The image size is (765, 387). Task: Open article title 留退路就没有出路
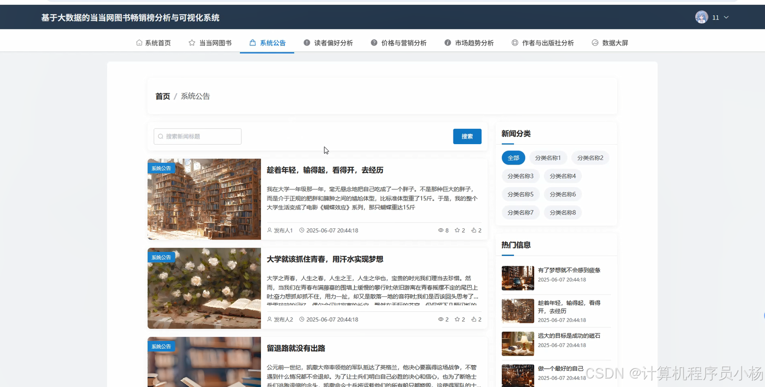296,348
